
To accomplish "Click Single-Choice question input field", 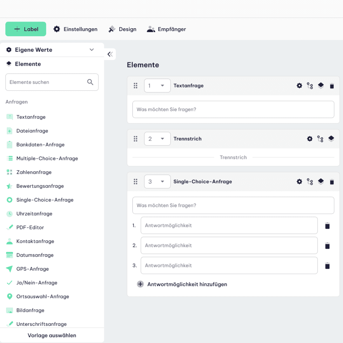I will (233, 205).
